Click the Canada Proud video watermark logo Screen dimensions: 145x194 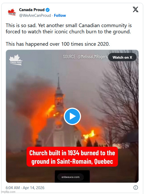pyautogui.click(x=16, y=60)
